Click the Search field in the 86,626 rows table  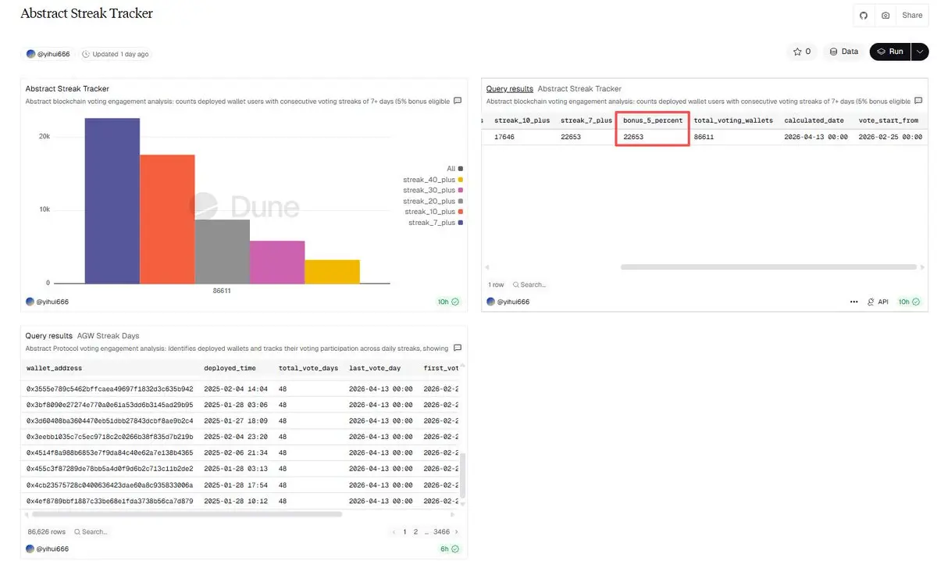click(91, 532)
